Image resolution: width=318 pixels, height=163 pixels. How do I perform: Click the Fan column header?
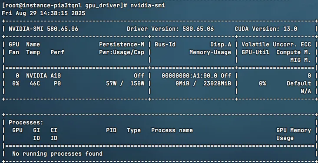click(x=14, y=52)
